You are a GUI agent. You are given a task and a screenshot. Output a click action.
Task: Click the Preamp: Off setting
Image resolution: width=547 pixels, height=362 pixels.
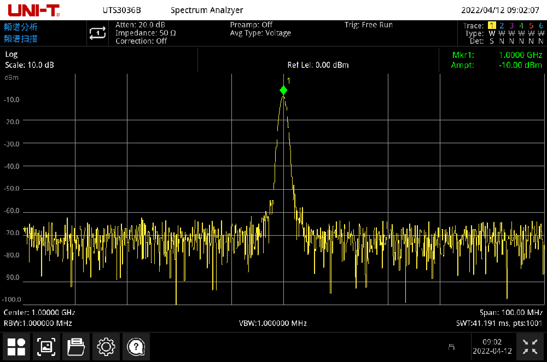(x=251, y=25)
